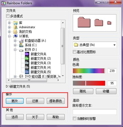123x127 pixels.
Task: Click the small preview folder icon
Action: [109, 23]
